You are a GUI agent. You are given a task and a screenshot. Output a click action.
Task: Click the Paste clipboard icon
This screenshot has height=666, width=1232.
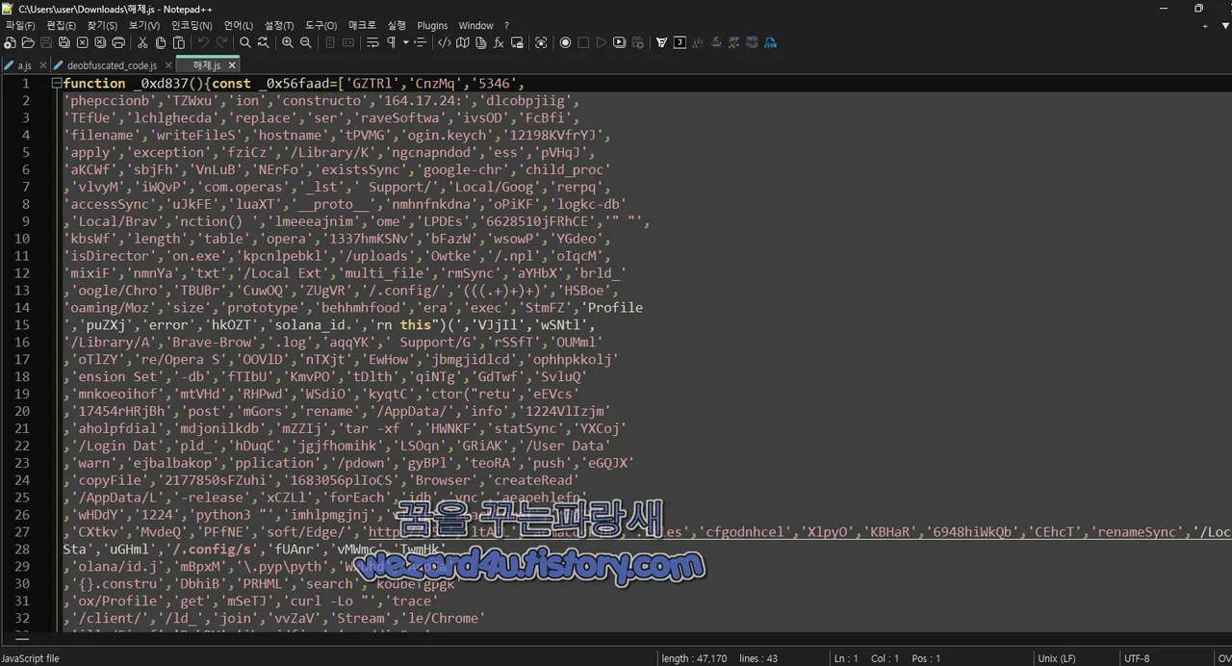[179, 42]
